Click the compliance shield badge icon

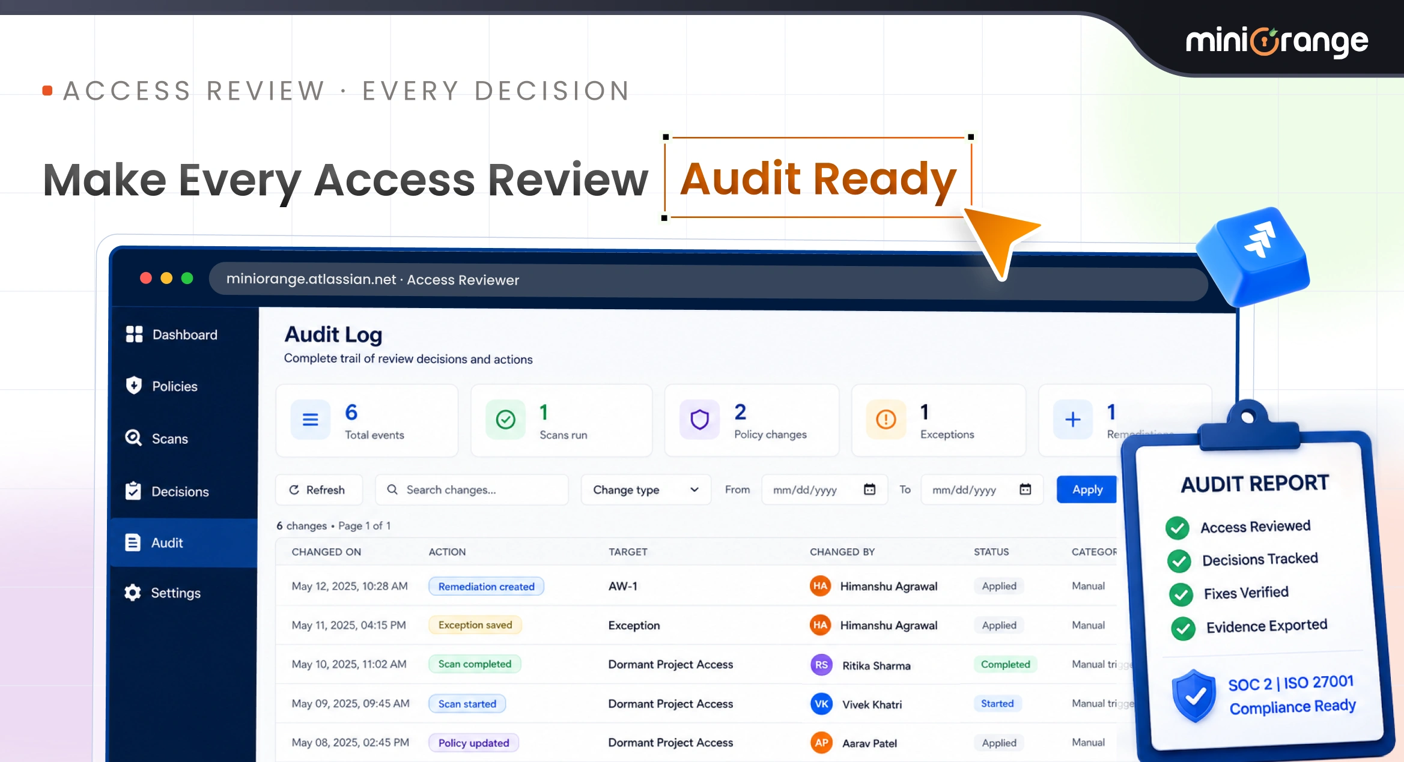tap(1194, 697)
